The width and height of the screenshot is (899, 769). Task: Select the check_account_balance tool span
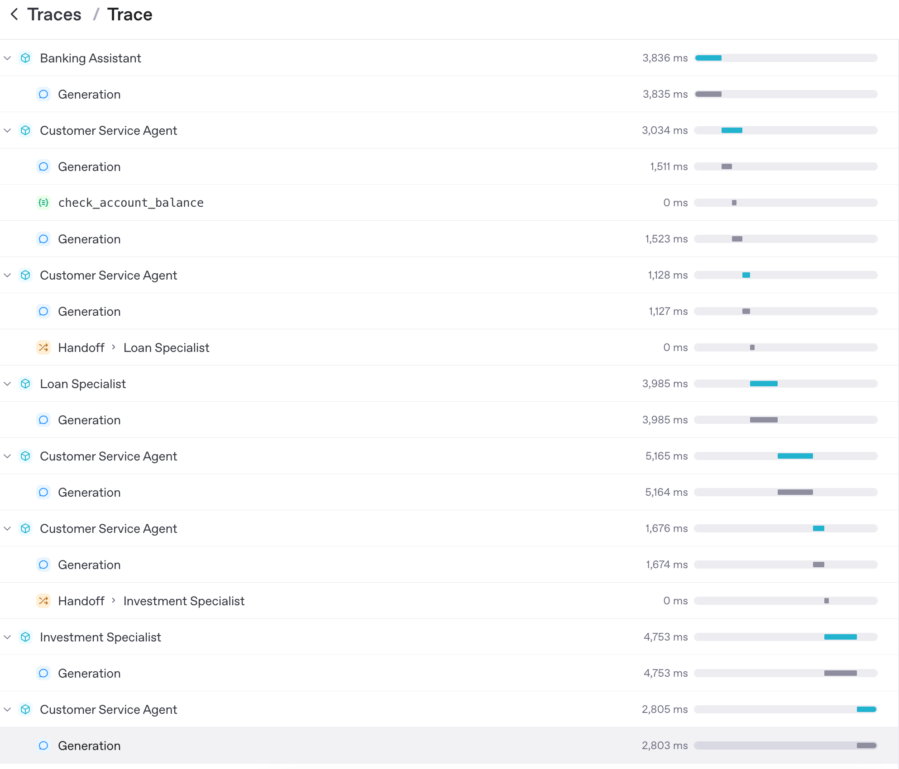pyautogui.click(x=130, y=203)
